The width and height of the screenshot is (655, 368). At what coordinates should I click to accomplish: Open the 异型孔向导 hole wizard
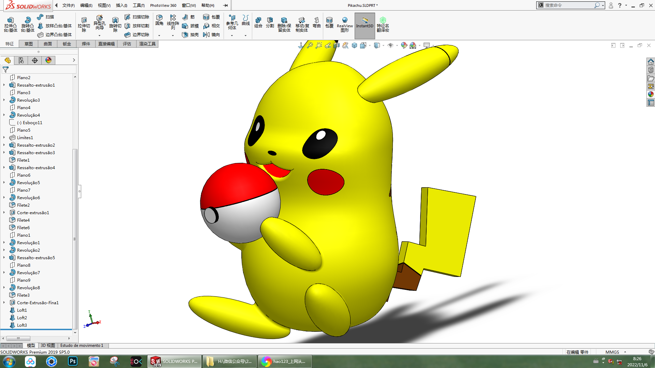[x=99, y=23]
